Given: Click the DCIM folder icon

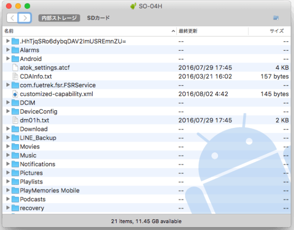Looking at the screenshot, I should pyautogui.click(x=15, y=103).
